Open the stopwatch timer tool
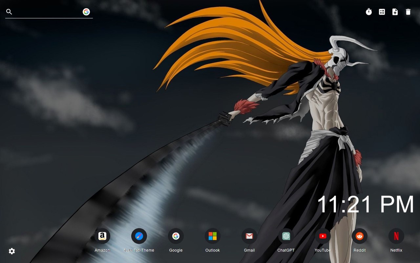The image size is (420, 263). (368, 12)
